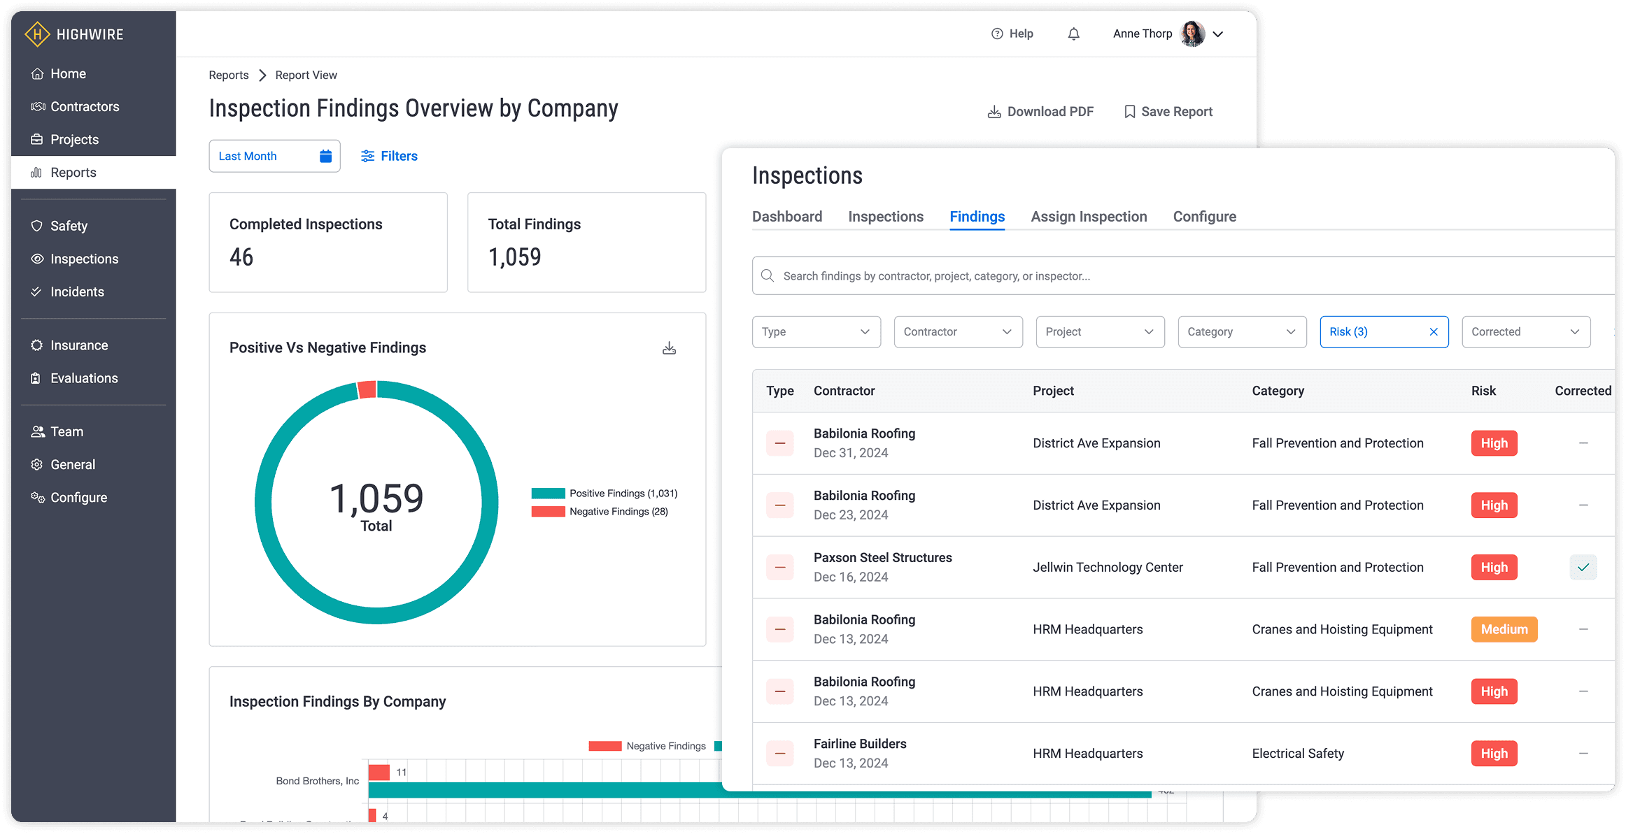Open Contractors in the sidebar menu
The height and width of the screenshot is (834, 1626).
pyautogui.click(x=84, y=106)
